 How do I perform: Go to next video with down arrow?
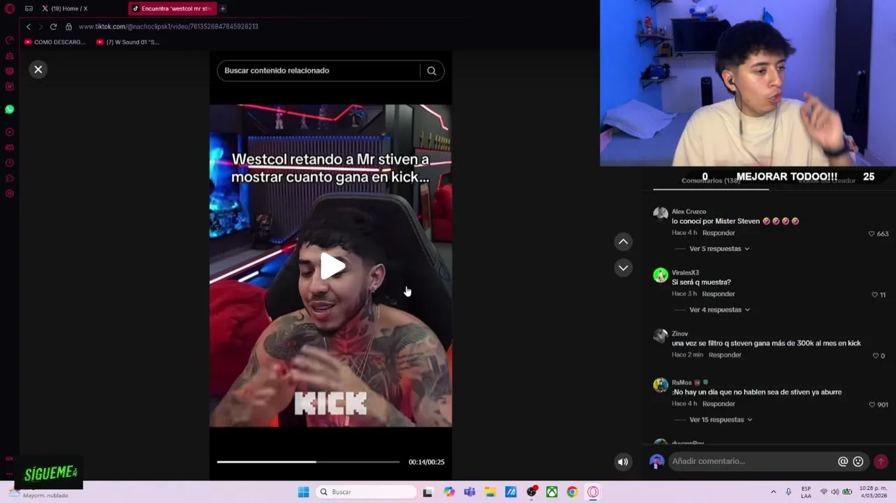pyautogui.click(x=623, y=268)
